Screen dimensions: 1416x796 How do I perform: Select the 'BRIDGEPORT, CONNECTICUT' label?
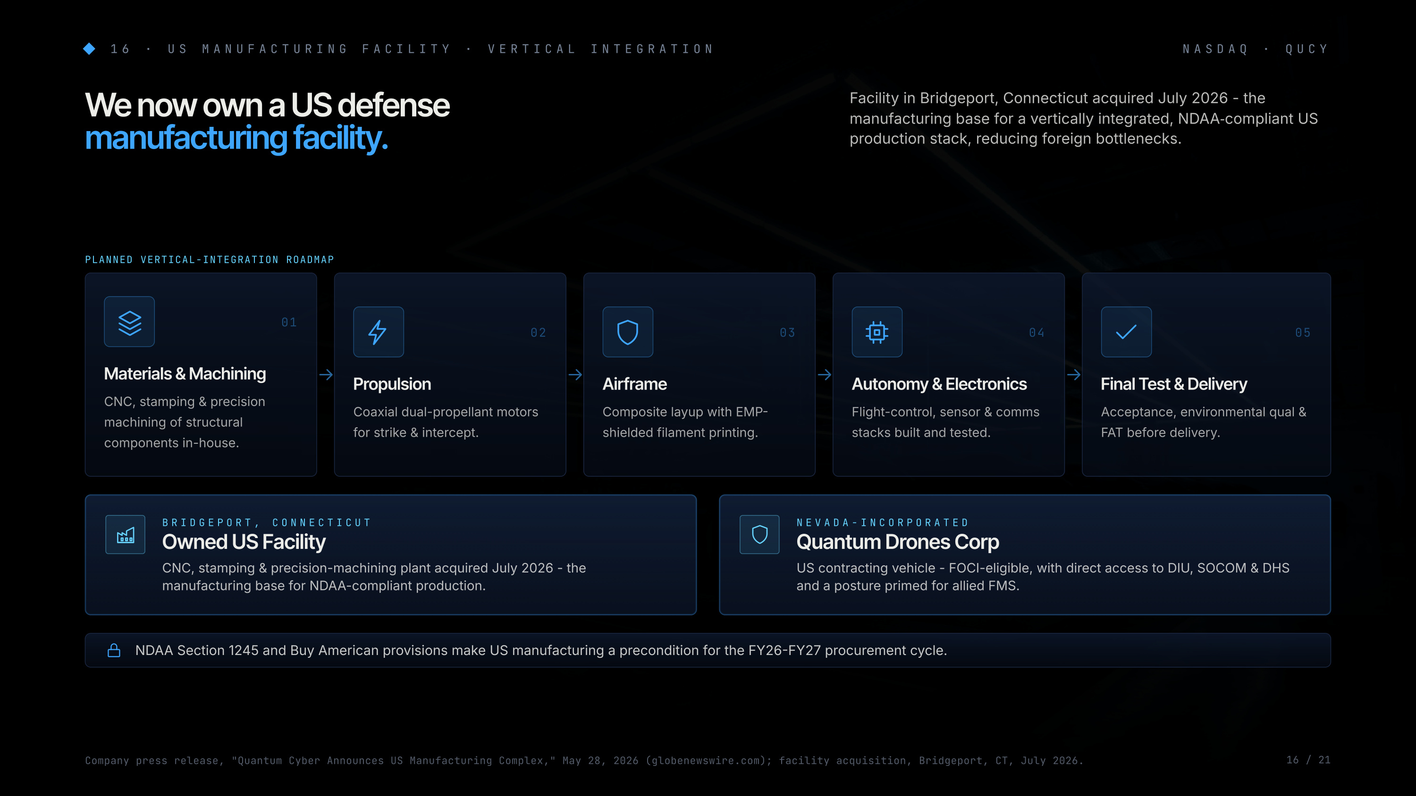[267, 522]
